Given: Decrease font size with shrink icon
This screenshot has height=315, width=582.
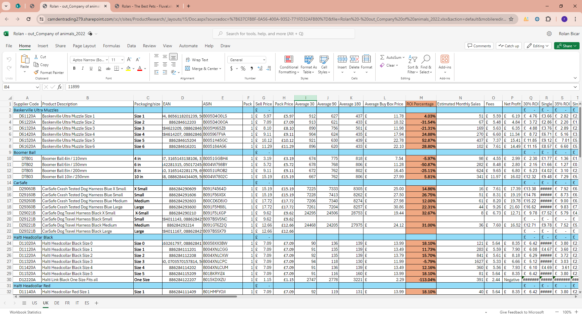Looking at the screenshot, I should coord(138,60).
